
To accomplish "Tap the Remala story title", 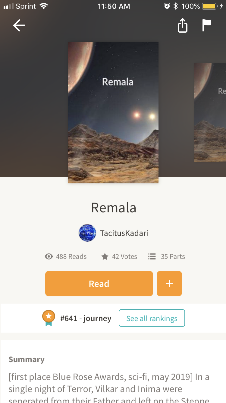I will point(114,208).
